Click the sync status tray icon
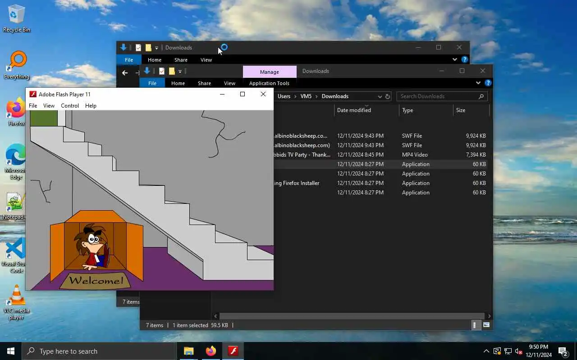This screenshot has height=360, width=577. point(497,351)
